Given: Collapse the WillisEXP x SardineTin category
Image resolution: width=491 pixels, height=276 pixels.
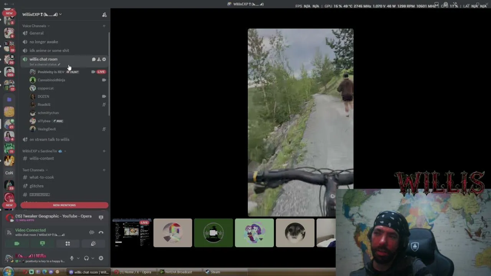Looking at the screenshot, I should point(44,151).
